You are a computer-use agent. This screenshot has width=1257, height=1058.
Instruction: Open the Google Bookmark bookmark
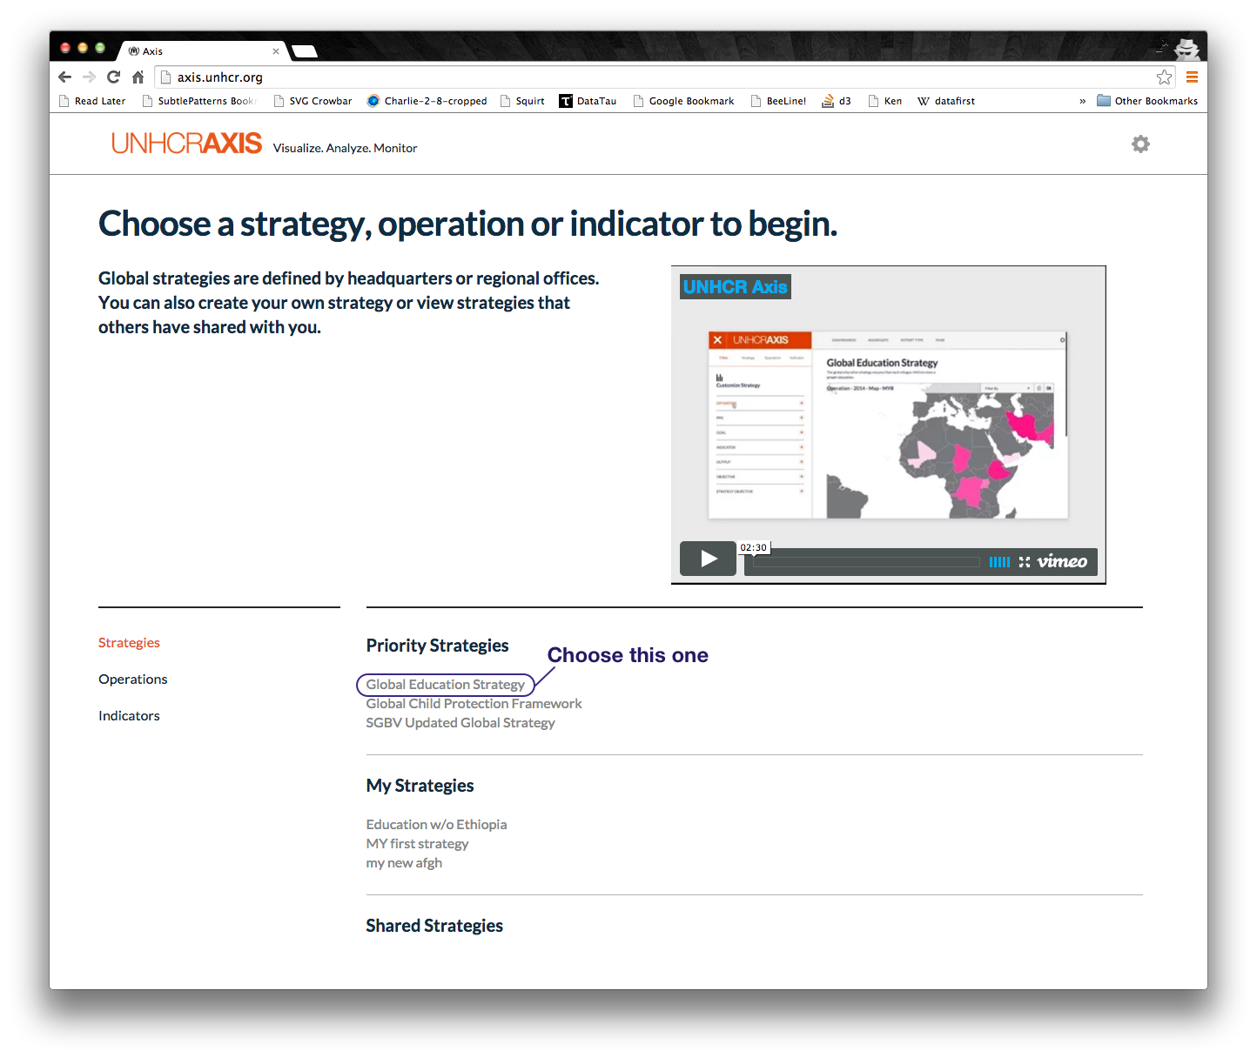pos(683,101)
